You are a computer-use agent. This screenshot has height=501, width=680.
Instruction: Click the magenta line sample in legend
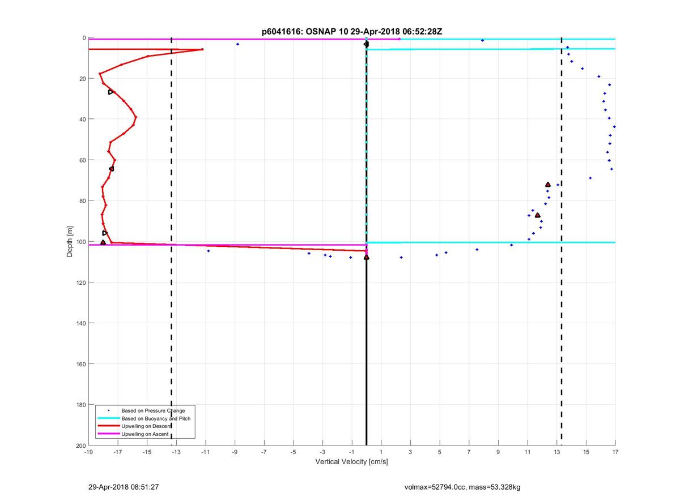coord(108,434)
